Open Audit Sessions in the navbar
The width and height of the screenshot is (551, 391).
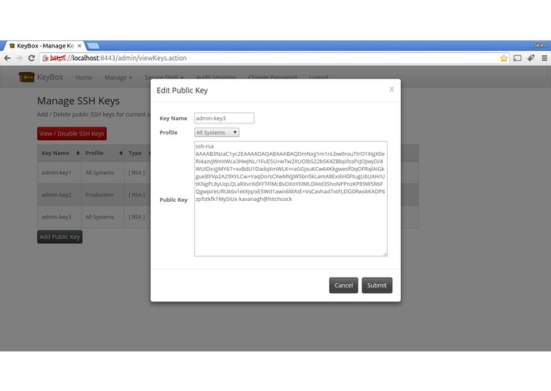[x=216, y=77]
